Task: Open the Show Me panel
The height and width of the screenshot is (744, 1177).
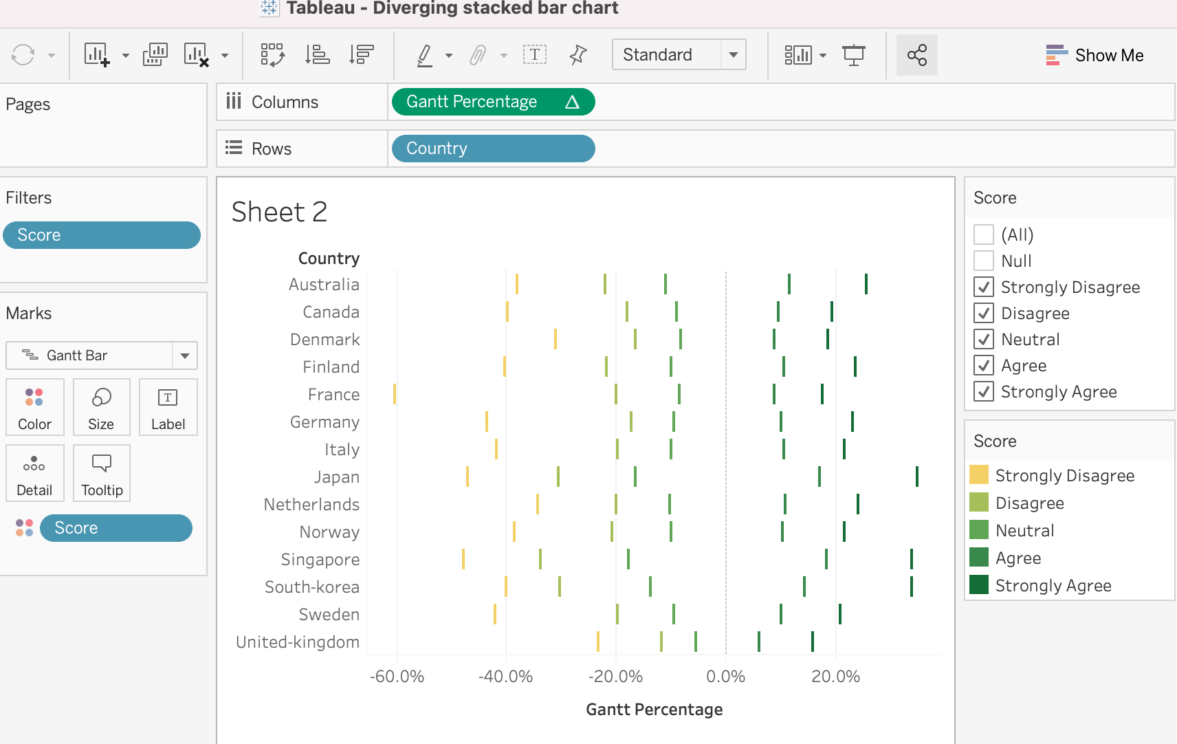Action: tap(1094, 55)
